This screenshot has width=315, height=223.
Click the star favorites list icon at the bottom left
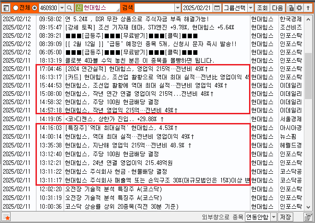[x=6, y=217]
